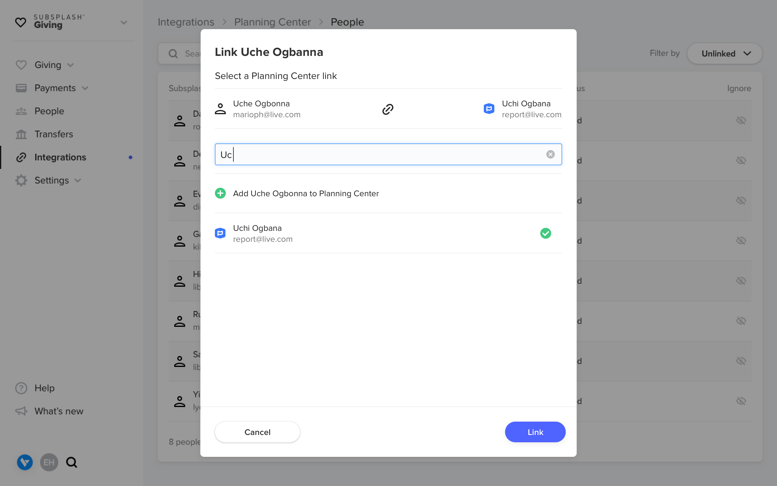Click the Cancel button
This screenshot has height=486, width=777.
coord(257,432)
